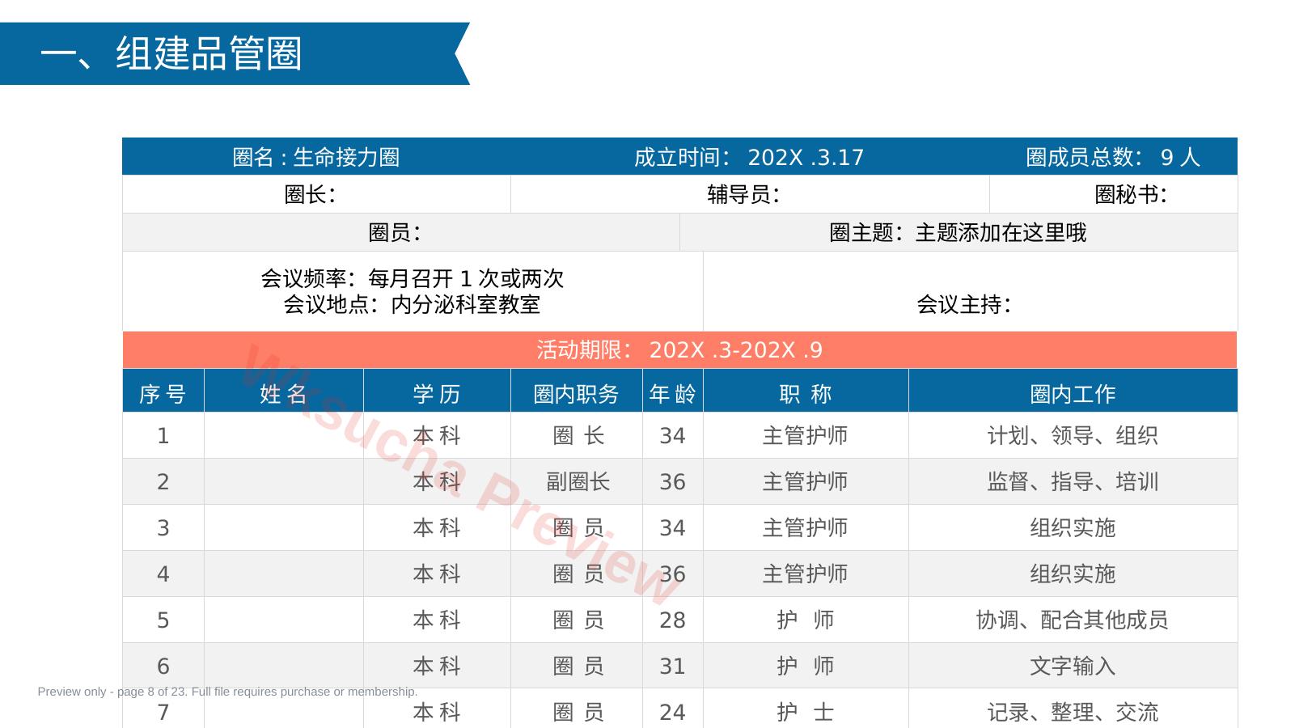Click the 圈长: cell

[x=316, y=194]
